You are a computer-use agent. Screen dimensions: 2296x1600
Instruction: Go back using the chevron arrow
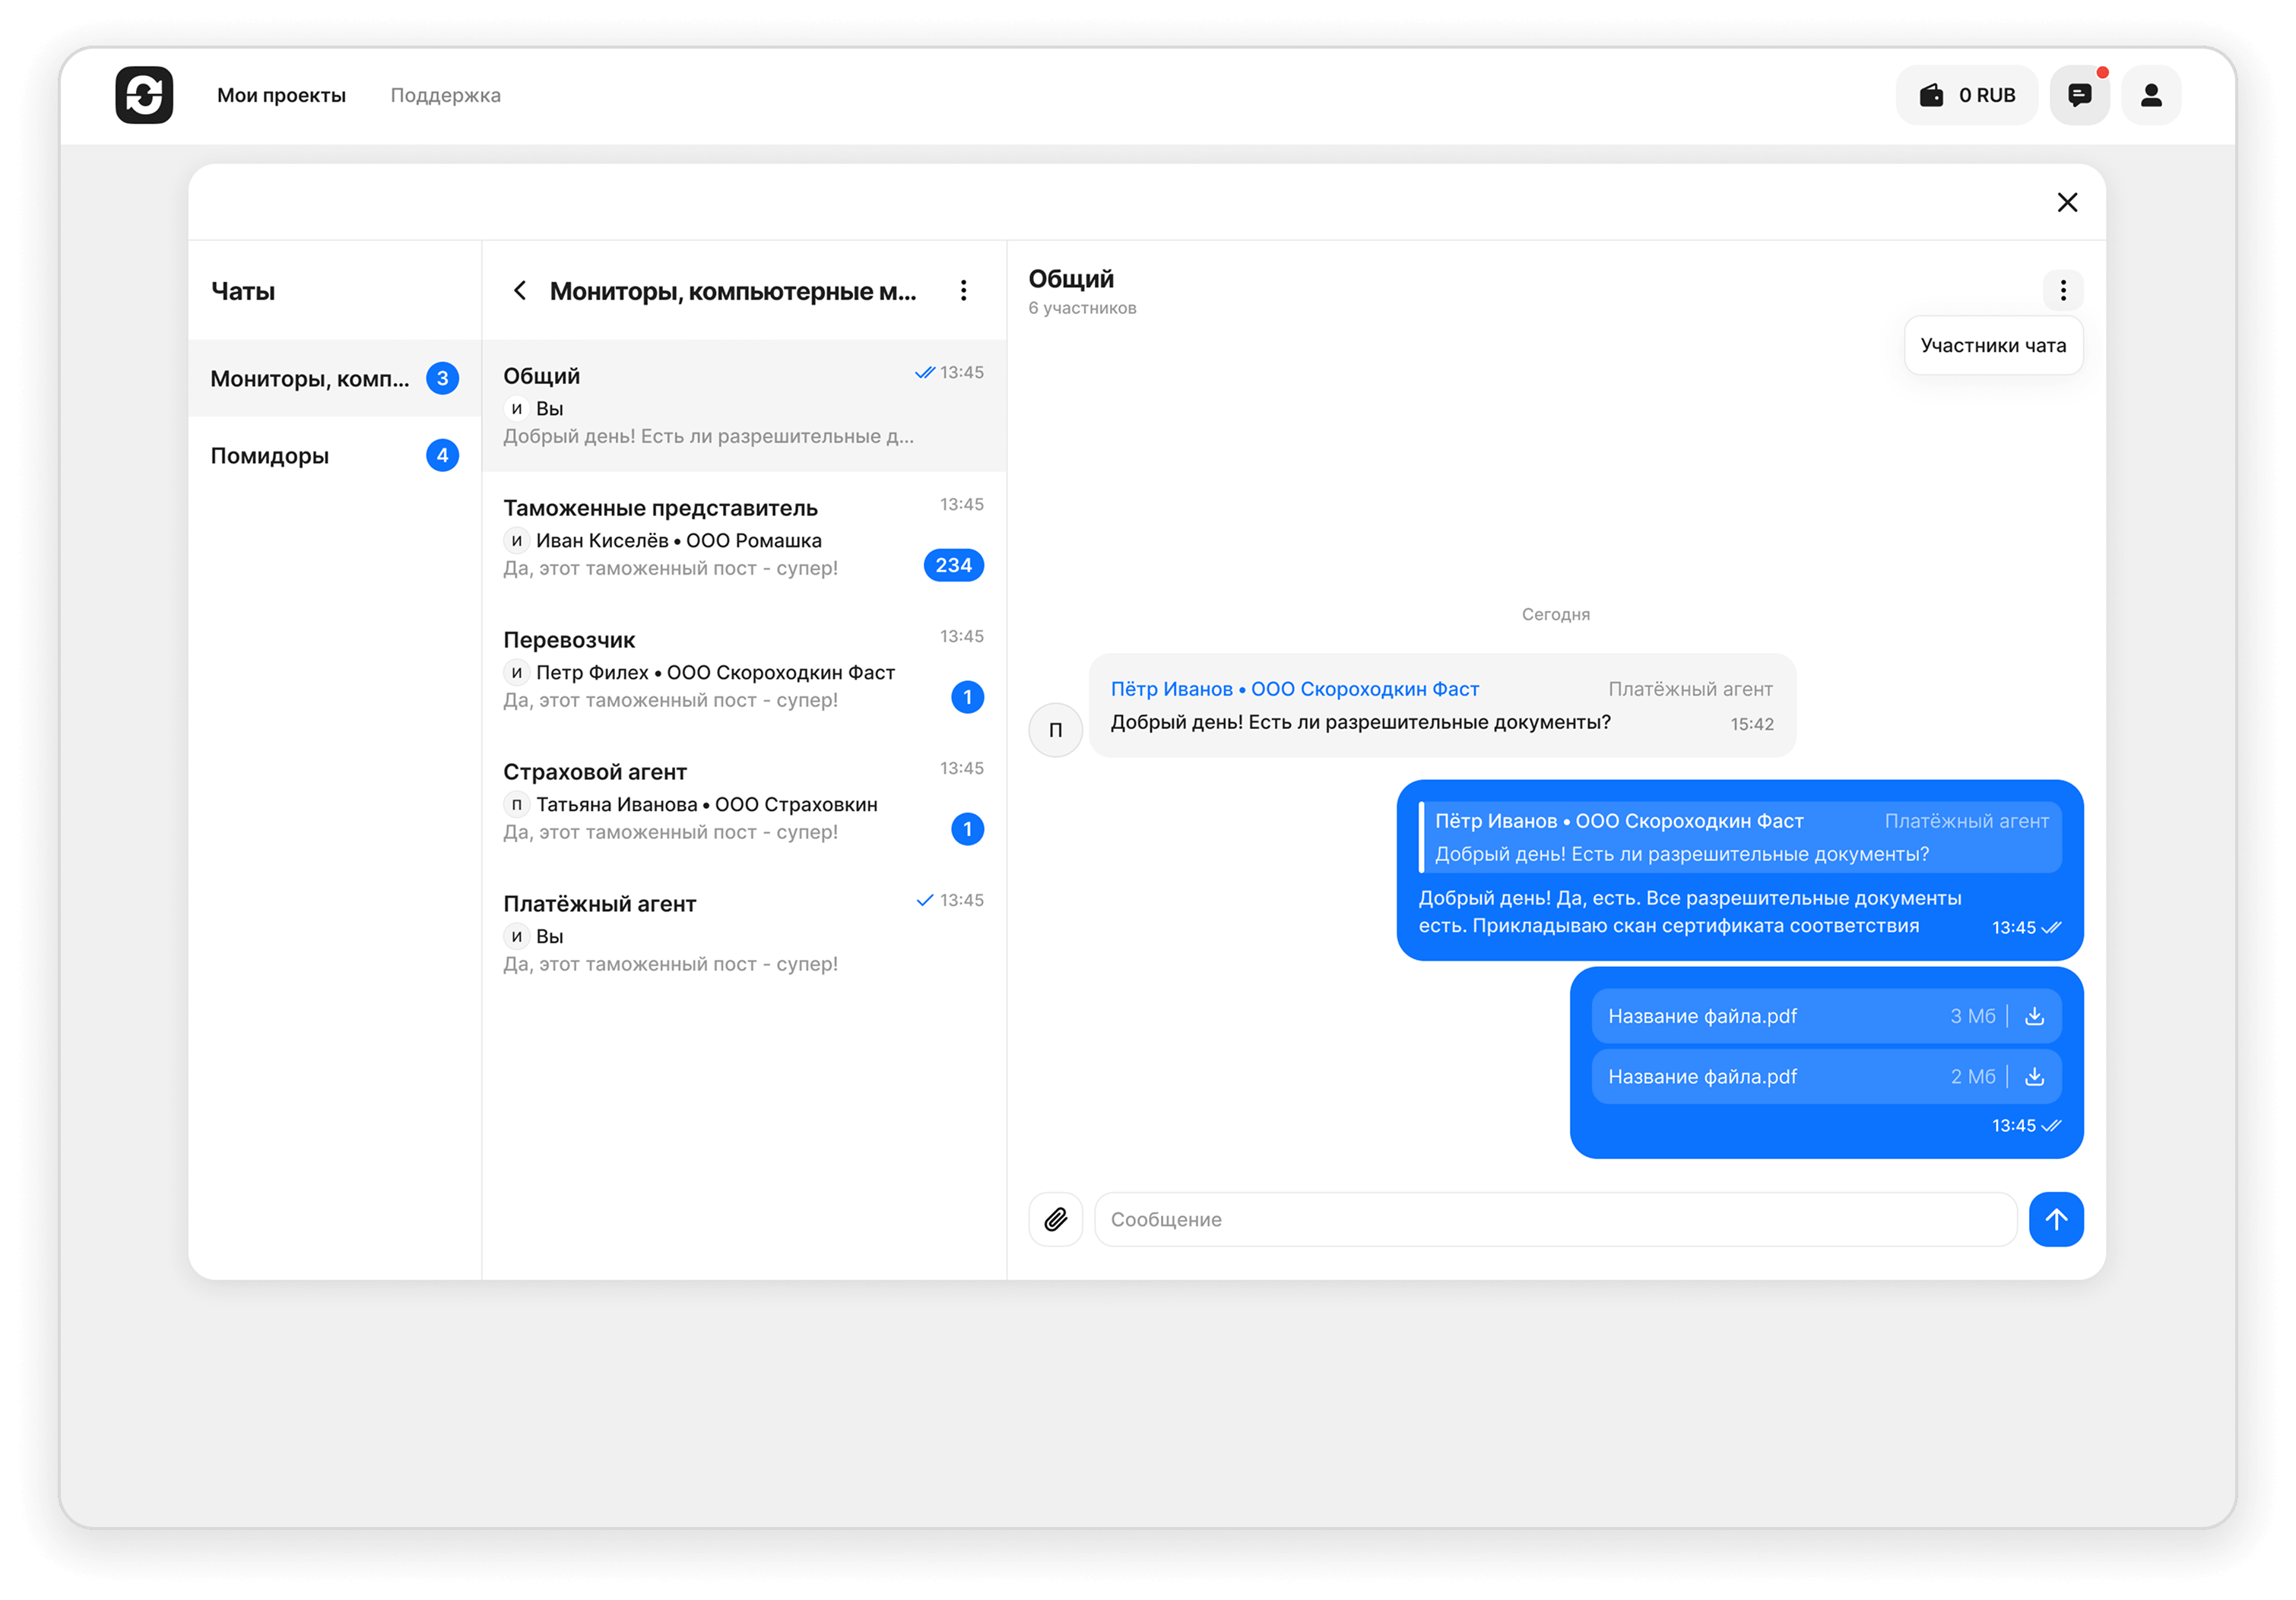point(519,290)
